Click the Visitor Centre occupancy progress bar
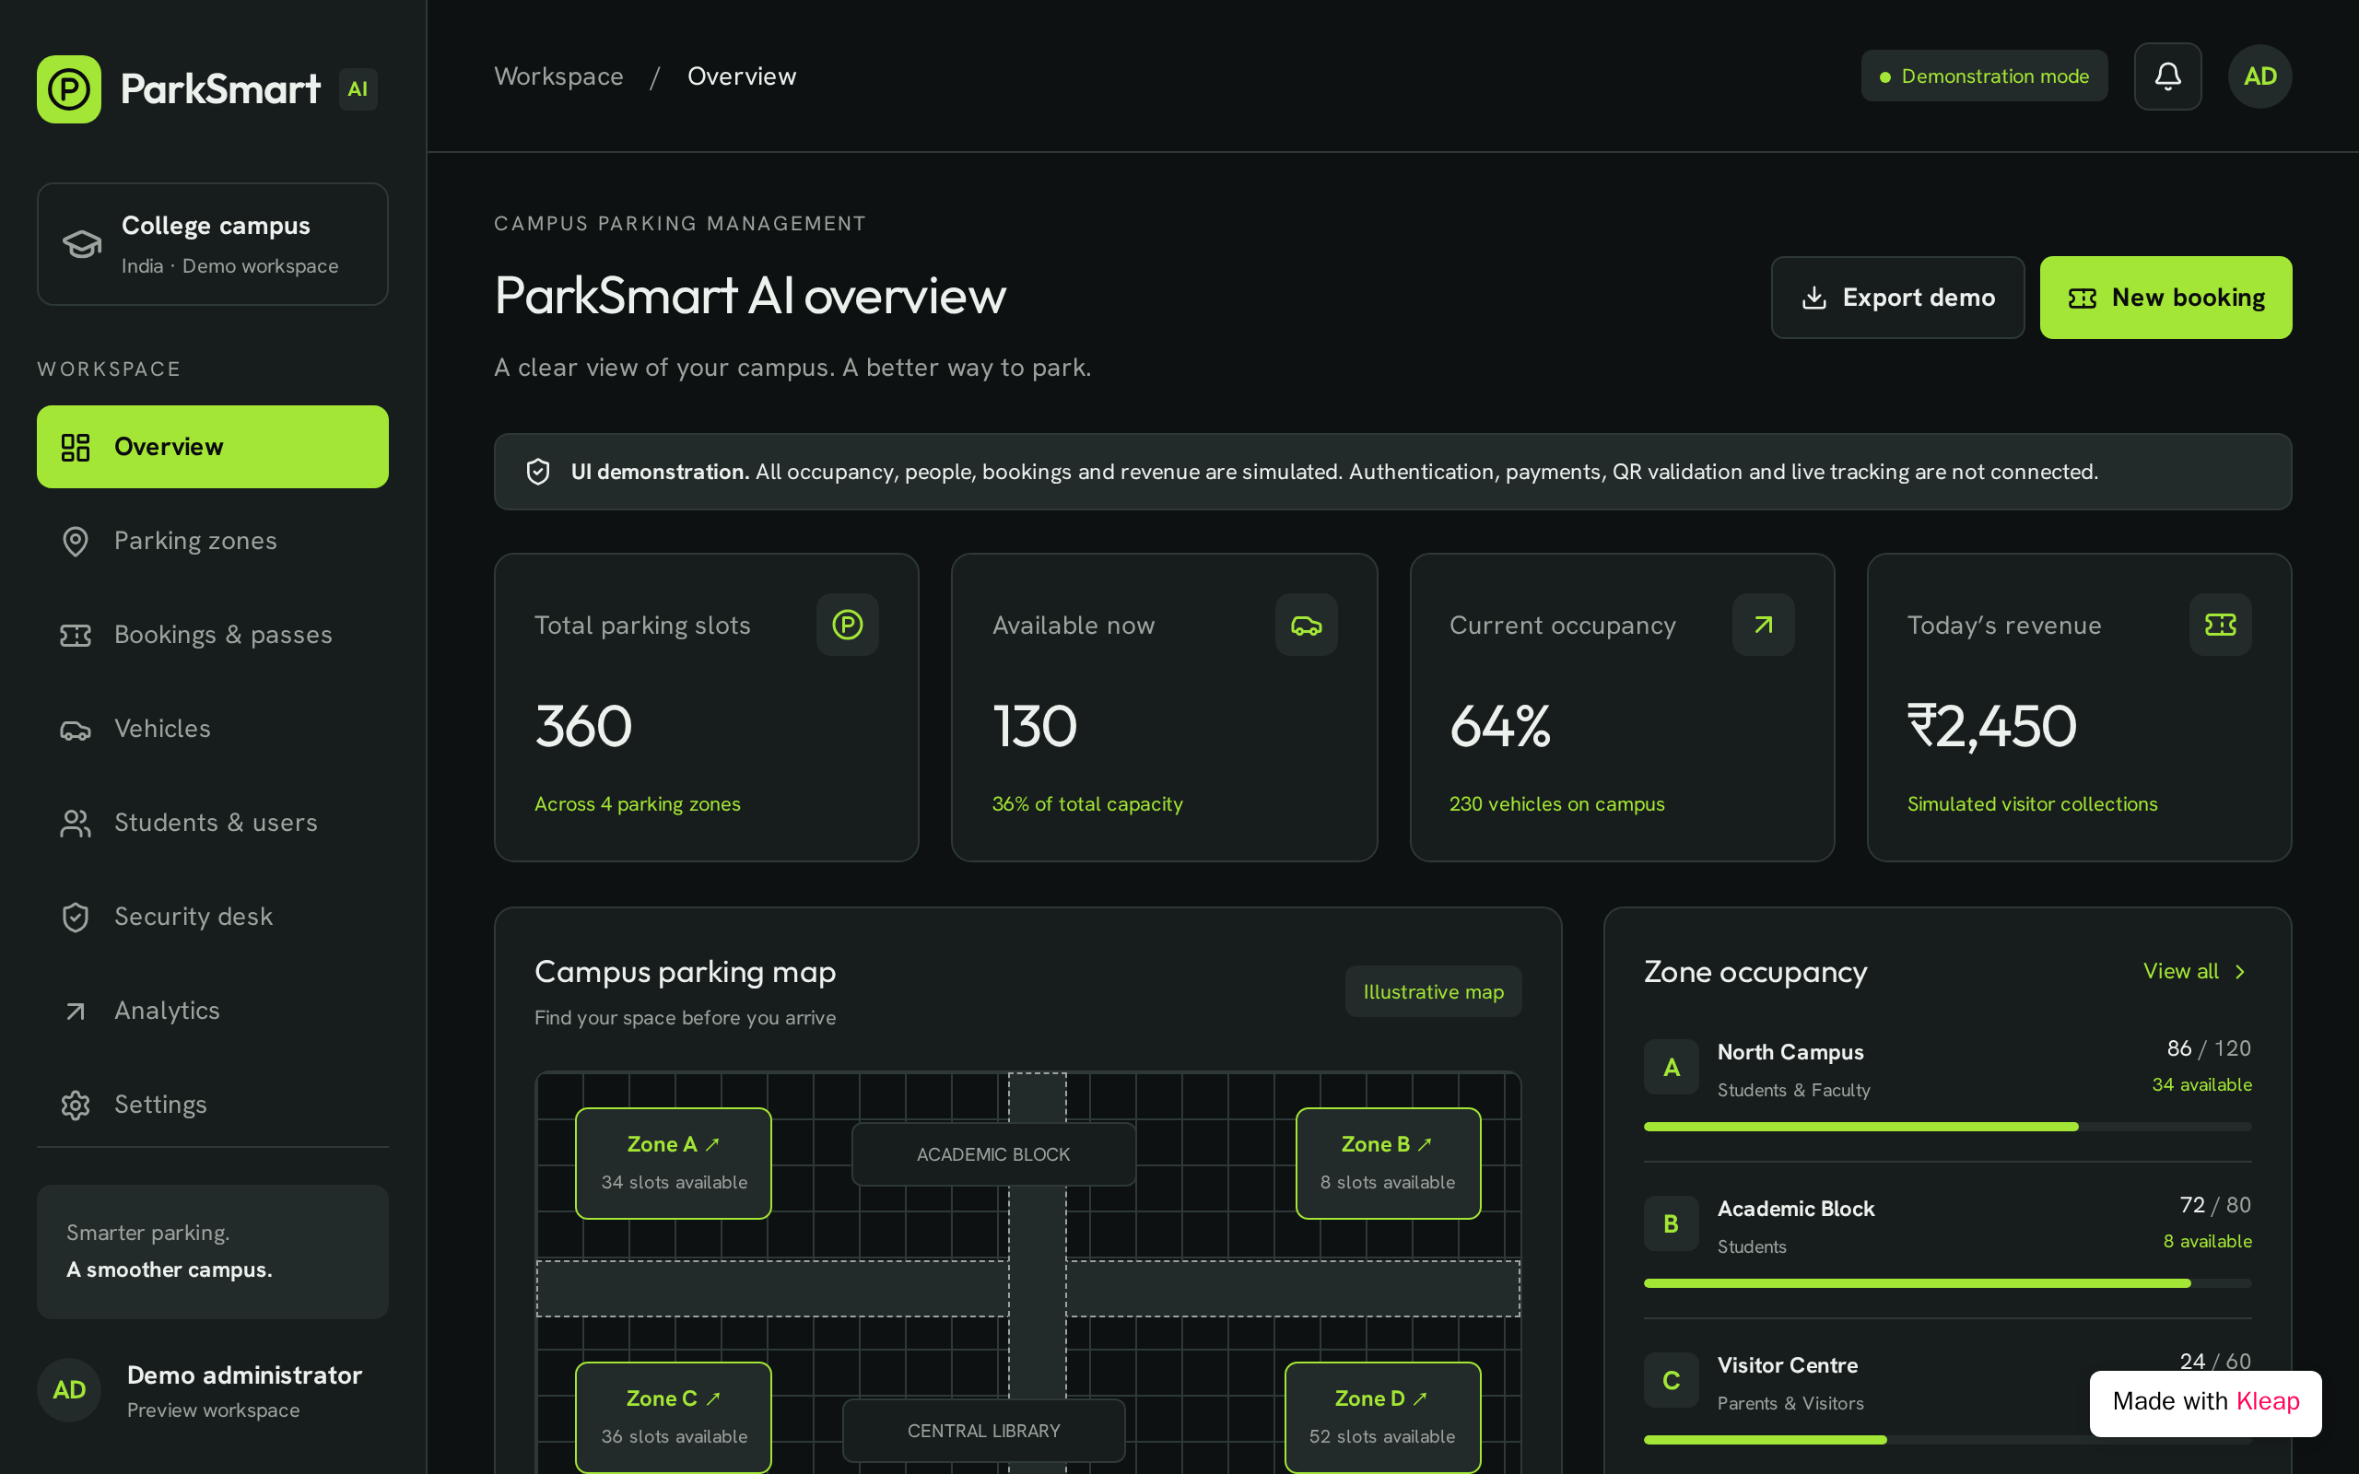Screen dimensions: 2359x1474 (x=1948, y=1440)
